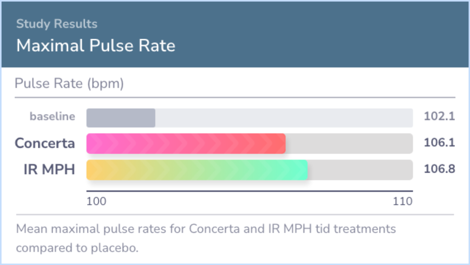Click the Maximal Pulse Rate title
The image size is (470, 265).
tap(96, 46)
